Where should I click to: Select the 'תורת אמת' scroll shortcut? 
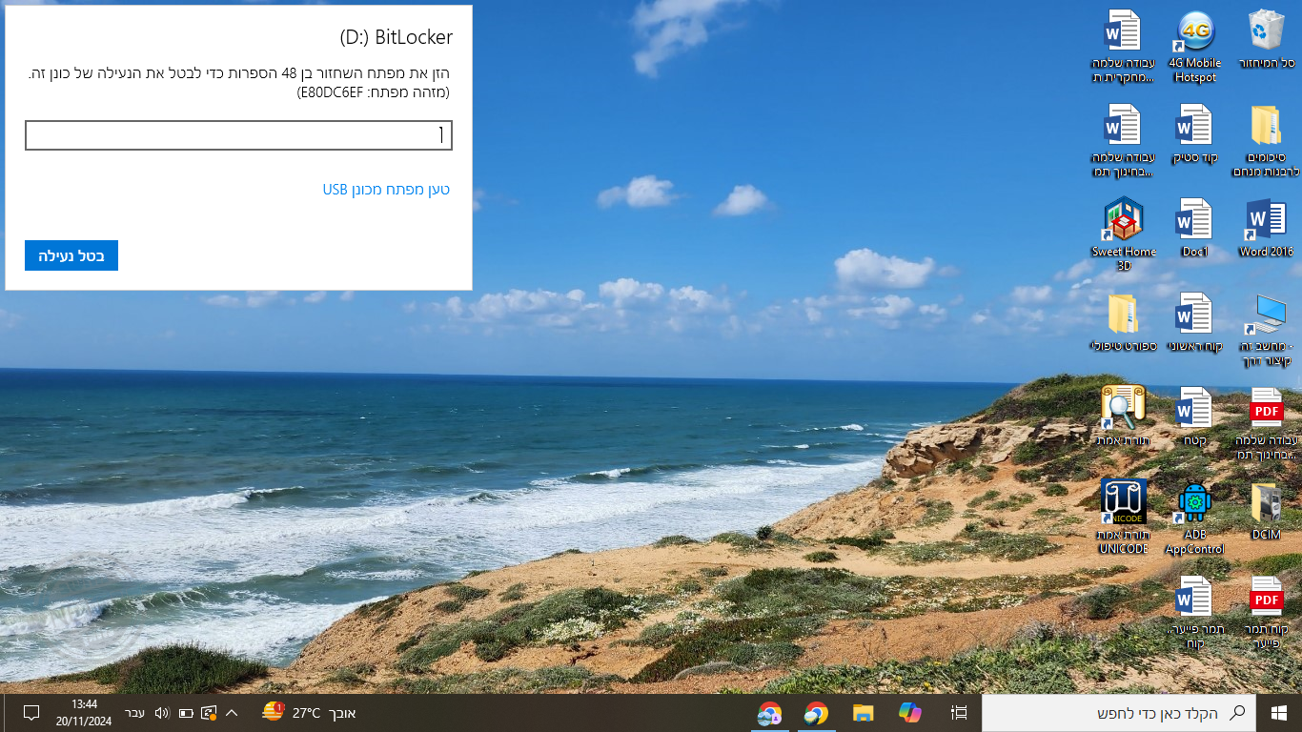1124,417
